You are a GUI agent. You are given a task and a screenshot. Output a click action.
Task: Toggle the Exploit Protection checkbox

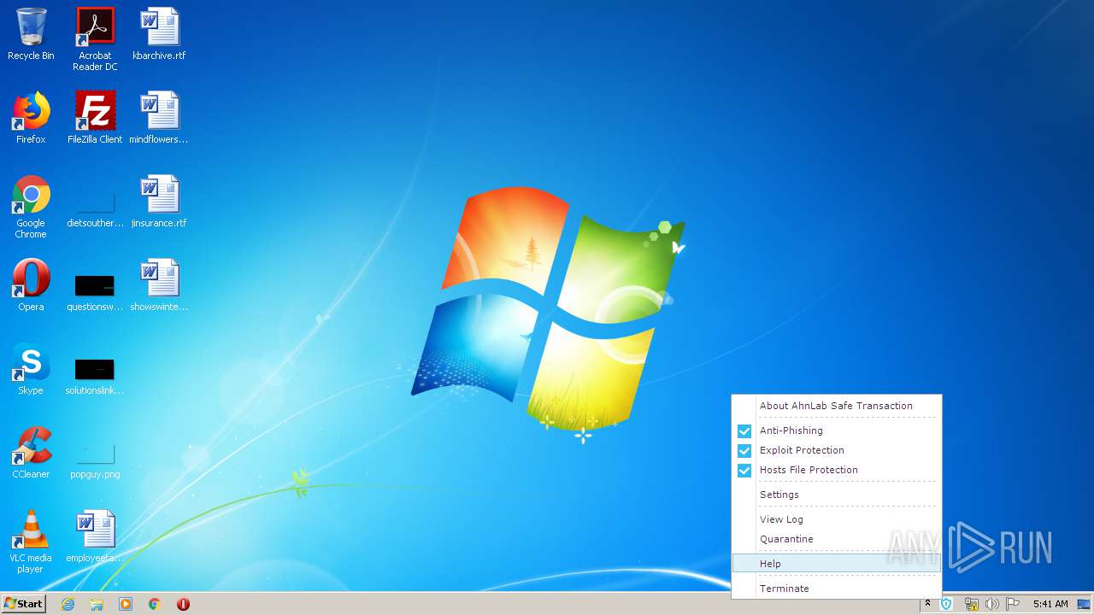[x=744, y=451]
